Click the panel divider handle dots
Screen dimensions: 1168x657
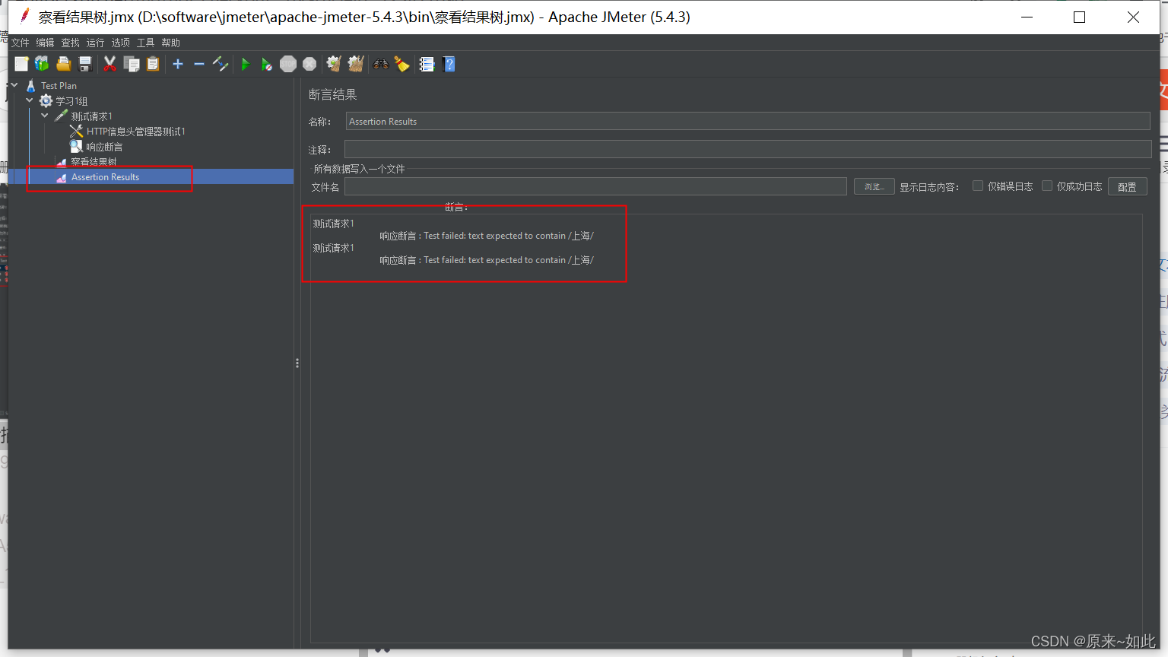click(297, 363)
